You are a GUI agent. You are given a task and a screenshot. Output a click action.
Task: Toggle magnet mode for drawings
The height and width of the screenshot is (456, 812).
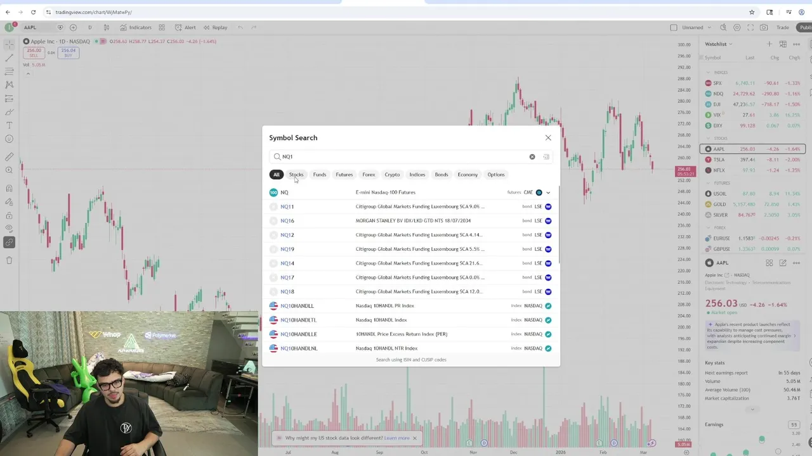(9, 188)
